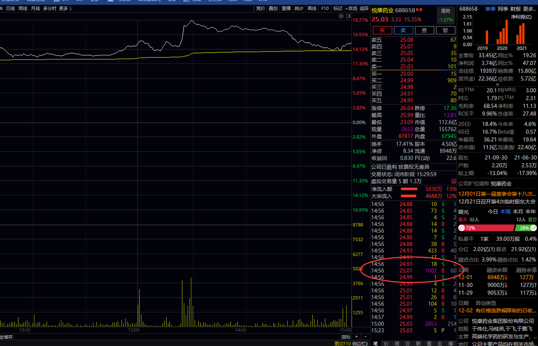This screenshot has height=346, width=538.
Task: Click the blue 卖 sell button
Action: 403,30
